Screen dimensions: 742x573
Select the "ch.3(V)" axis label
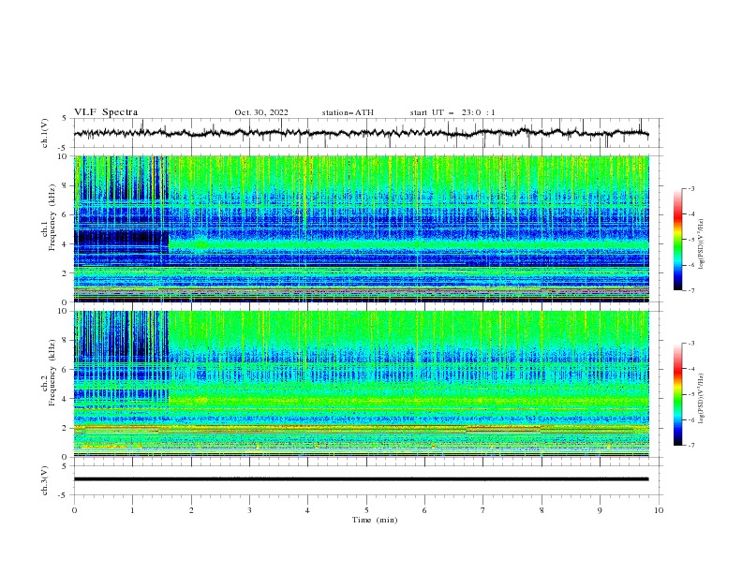point(45,480)
